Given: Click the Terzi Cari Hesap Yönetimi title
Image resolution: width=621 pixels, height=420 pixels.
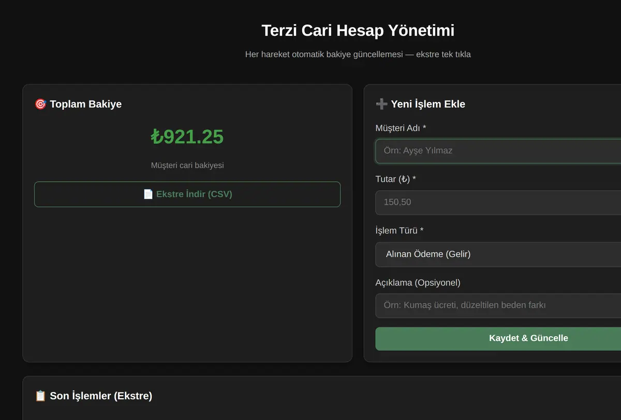Looking at the screenshot, I should coord(358,30).
